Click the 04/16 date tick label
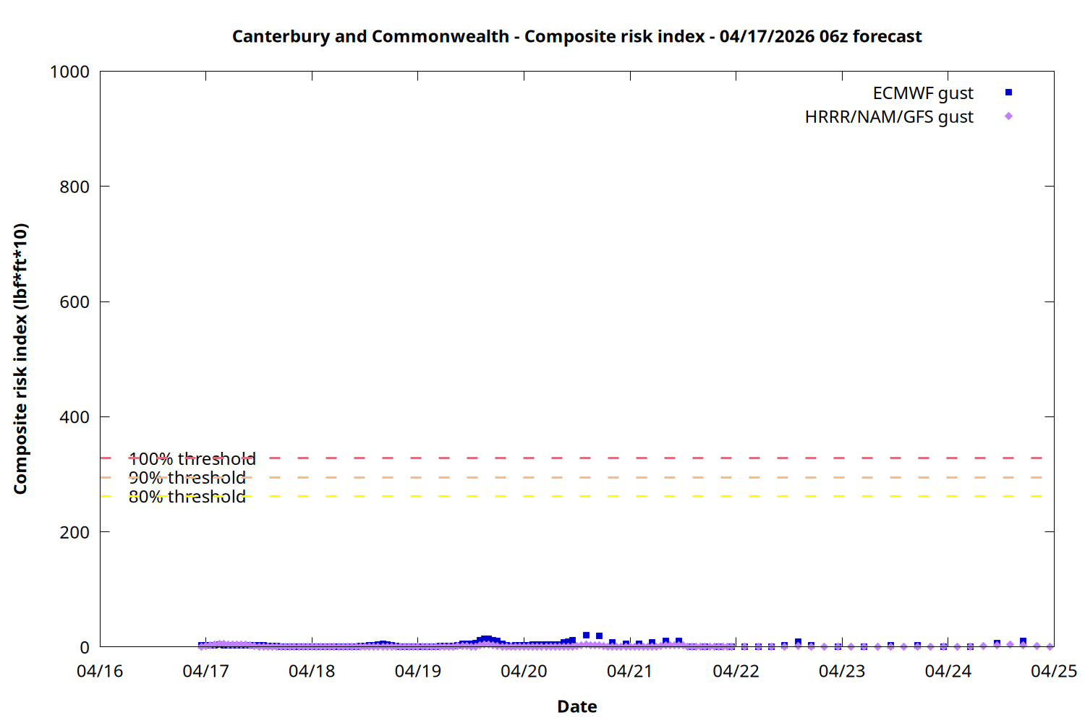 click(x=100, y=671)
